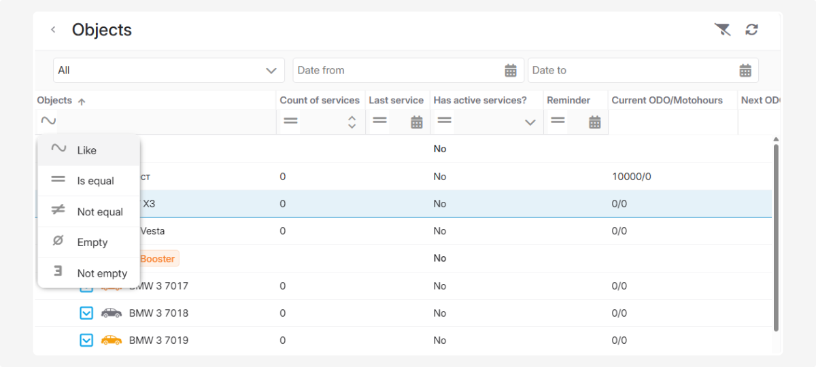Choose the Not equal filter option
Image resolution: width=816 pixels, height=367 pixels.
(100, 212)
